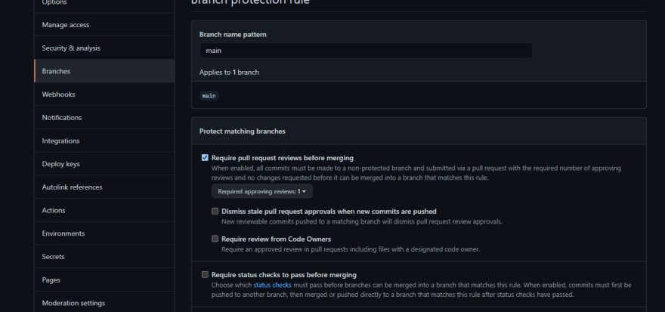665x312 pixels.
Task: Open the Secrets settings page
Action: [x=104, y=256]
